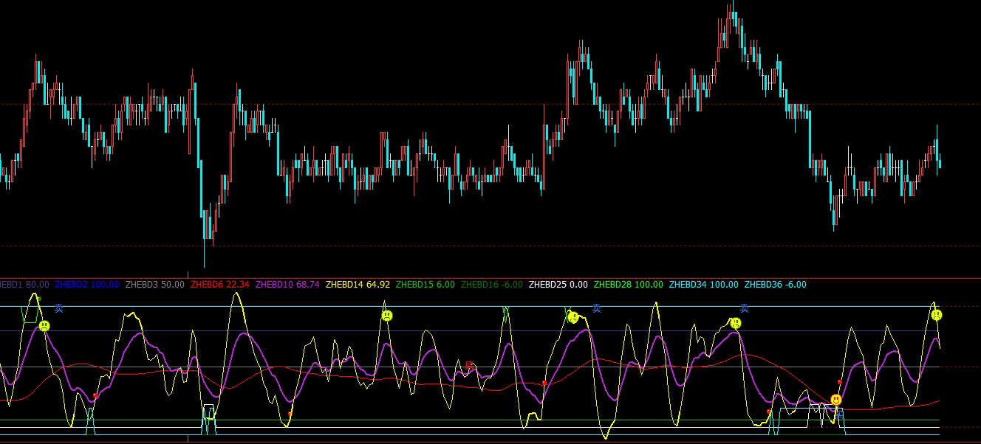
Task: Select the ZHEBD16 -6.00 indicator label
Action: pos(492,285)
